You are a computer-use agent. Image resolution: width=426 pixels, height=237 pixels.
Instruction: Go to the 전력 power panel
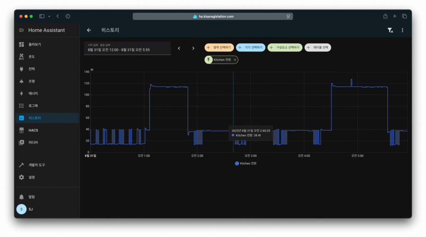tap(32, 69)
